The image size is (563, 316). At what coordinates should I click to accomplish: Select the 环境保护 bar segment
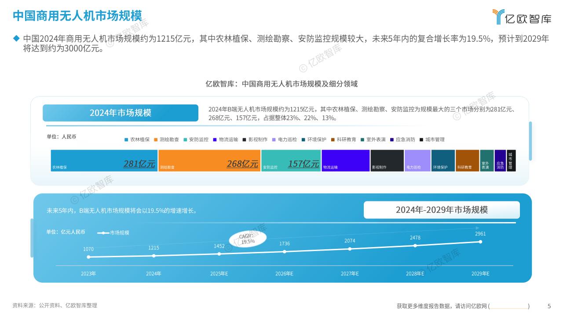443,161
